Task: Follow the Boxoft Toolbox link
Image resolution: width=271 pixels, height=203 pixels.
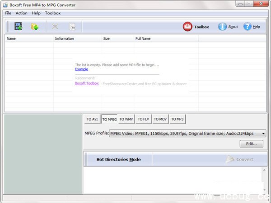Action: point(87,83)
